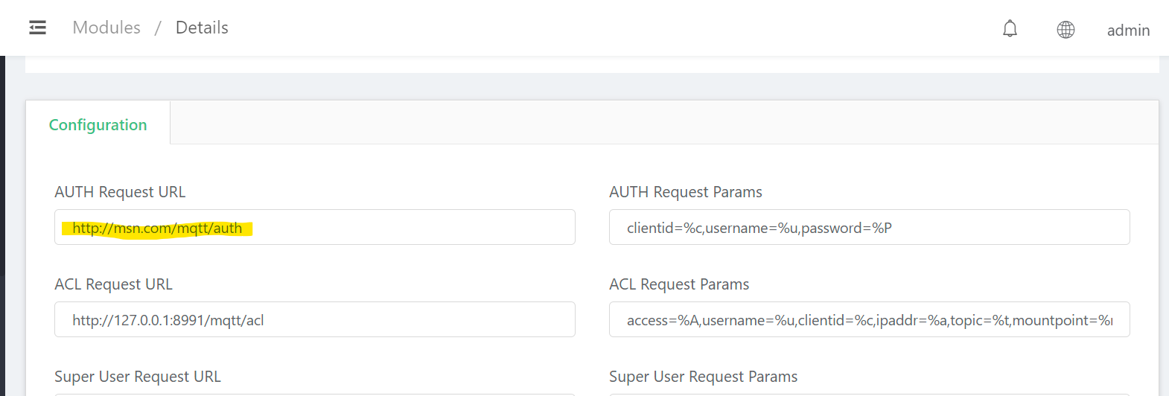Go to Modules breadcrumb
Screen dimensions: 1169x396
[106, 28]
